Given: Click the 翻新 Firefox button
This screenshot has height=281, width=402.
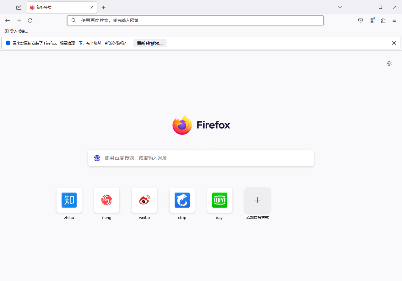Looking at the screenshot, I should pyautogui.click(x=150, y=43).
